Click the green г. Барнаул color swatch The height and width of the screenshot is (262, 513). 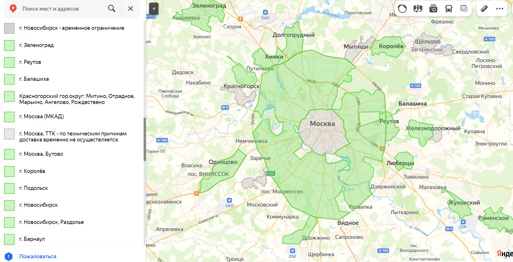tap(9, 239)
